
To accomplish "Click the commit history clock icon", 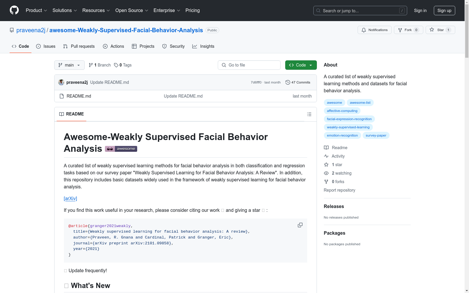I will coord(288,82).
